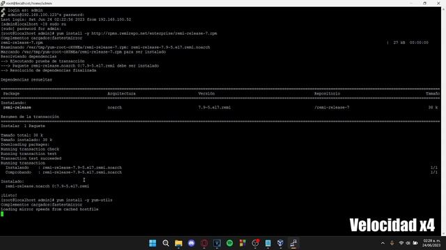446x250 pixels.
Task: Select the PuTTY taskbar icon
Action: tap(293, 243)
